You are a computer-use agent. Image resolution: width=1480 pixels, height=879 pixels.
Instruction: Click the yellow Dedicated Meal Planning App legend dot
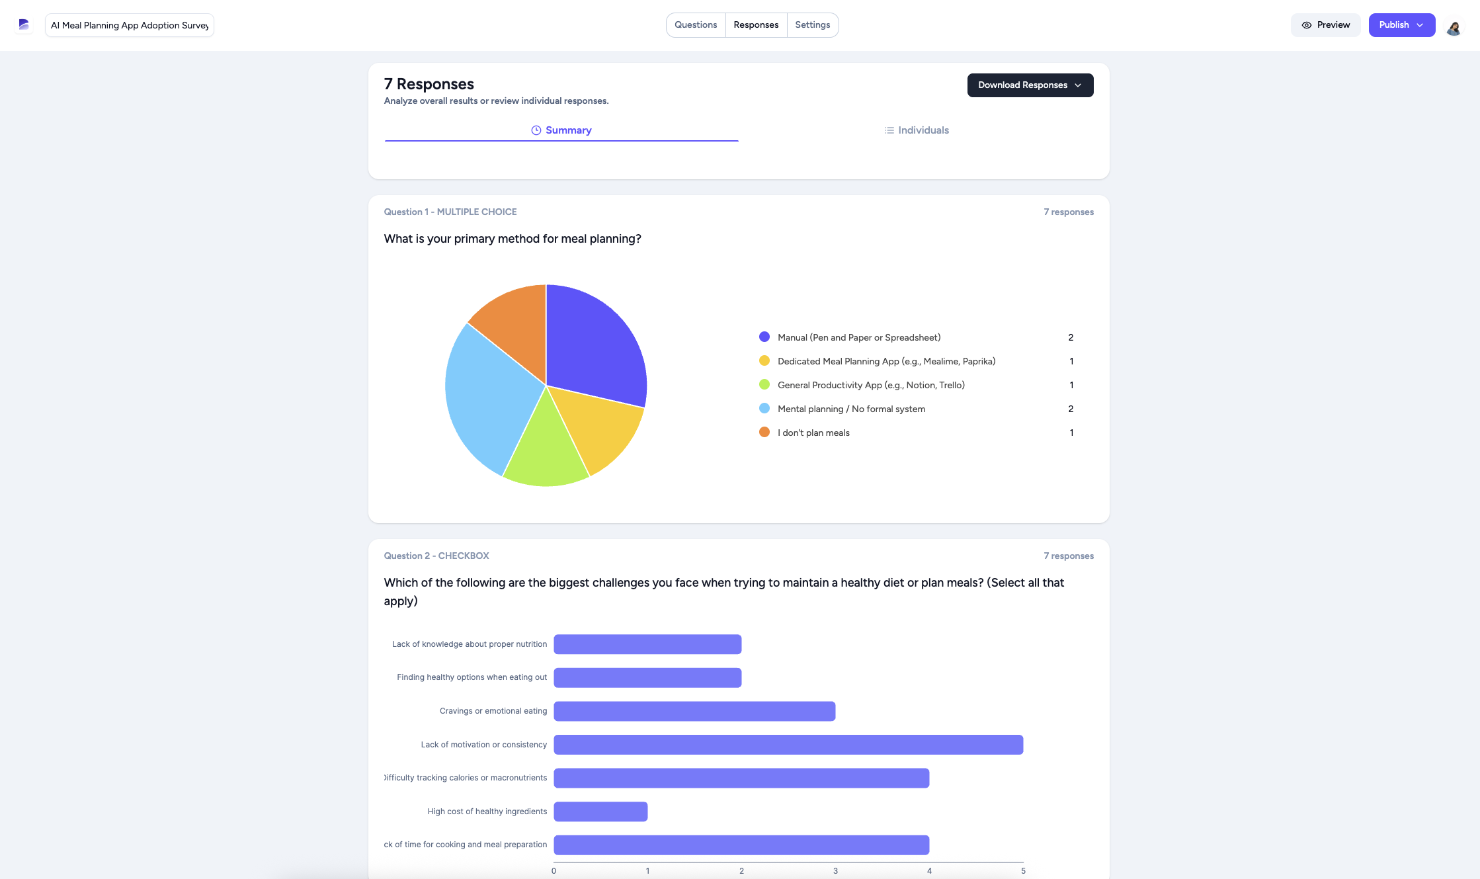click(764, 361)
